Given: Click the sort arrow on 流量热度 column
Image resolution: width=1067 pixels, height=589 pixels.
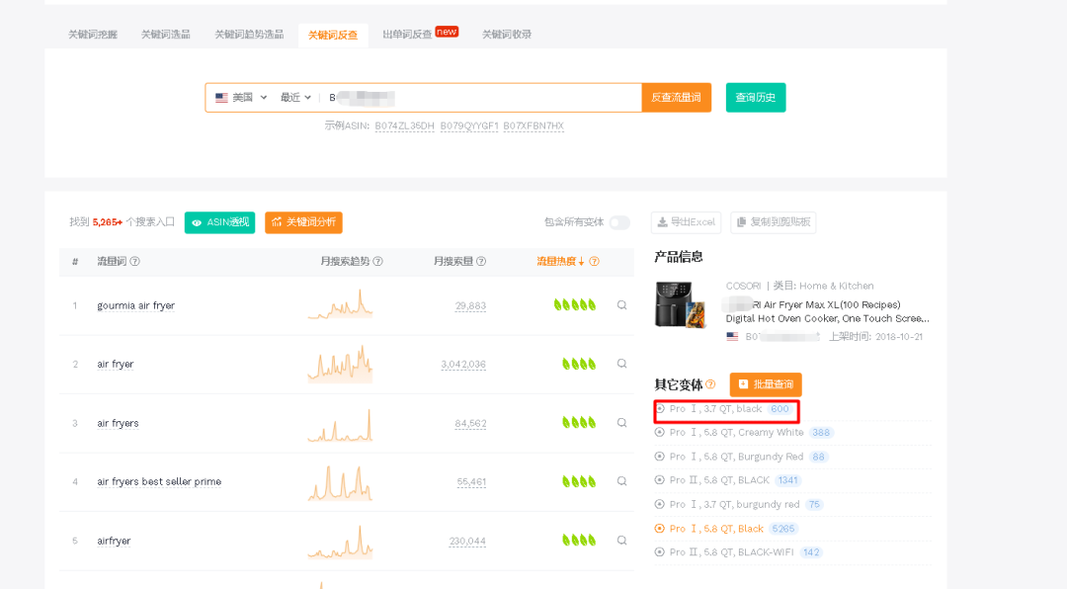Looking at the screenshot, I should (x=582, y=262).
